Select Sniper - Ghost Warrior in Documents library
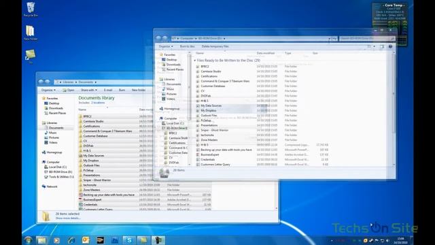Viewport: 435px width, 245px height. click(145, 180)
